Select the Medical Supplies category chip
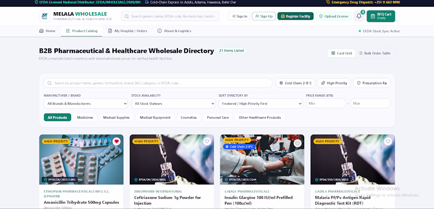The image size is (434, 209). click(x=116, y=117)
